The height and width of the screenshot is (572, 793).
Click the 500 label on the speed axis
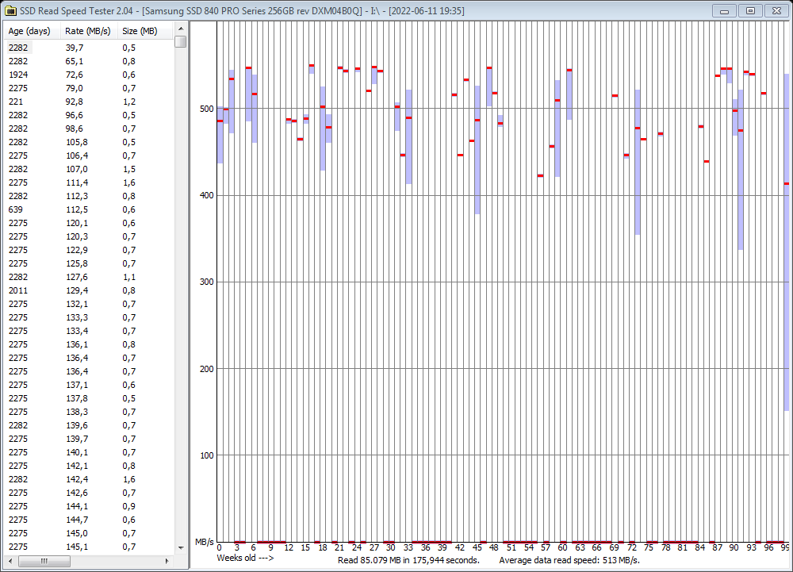(x=207, y=109)
